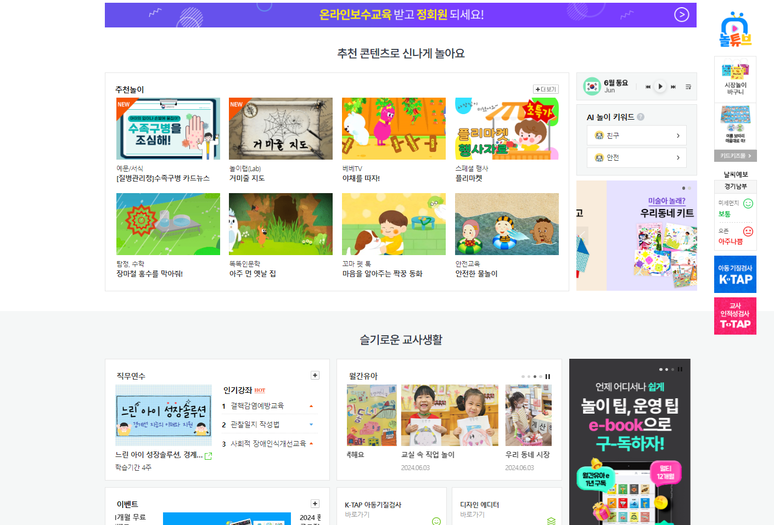The image size is (774, 525).
Task: Skip to the previous song in player
Action: (x=648, y=87)
